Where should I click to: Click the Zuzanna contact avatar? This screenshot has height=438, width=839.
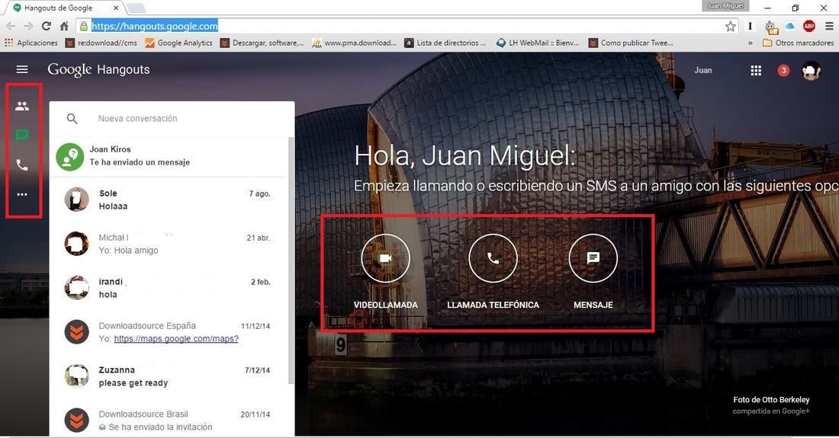76,376
